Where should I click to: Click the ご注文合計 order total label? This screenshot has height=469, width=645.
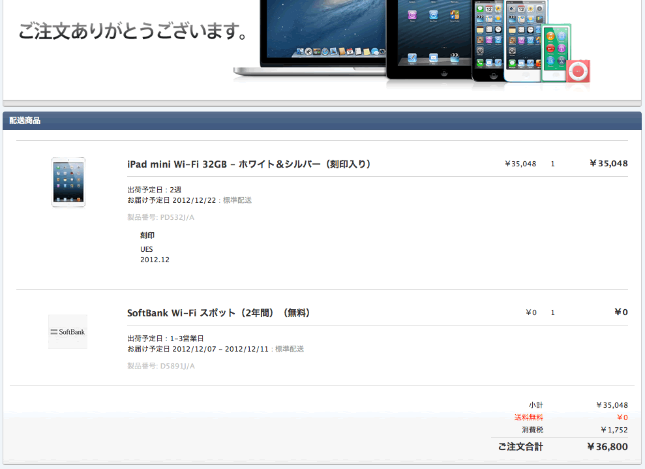pyautogui.click(x=520, y=447)
